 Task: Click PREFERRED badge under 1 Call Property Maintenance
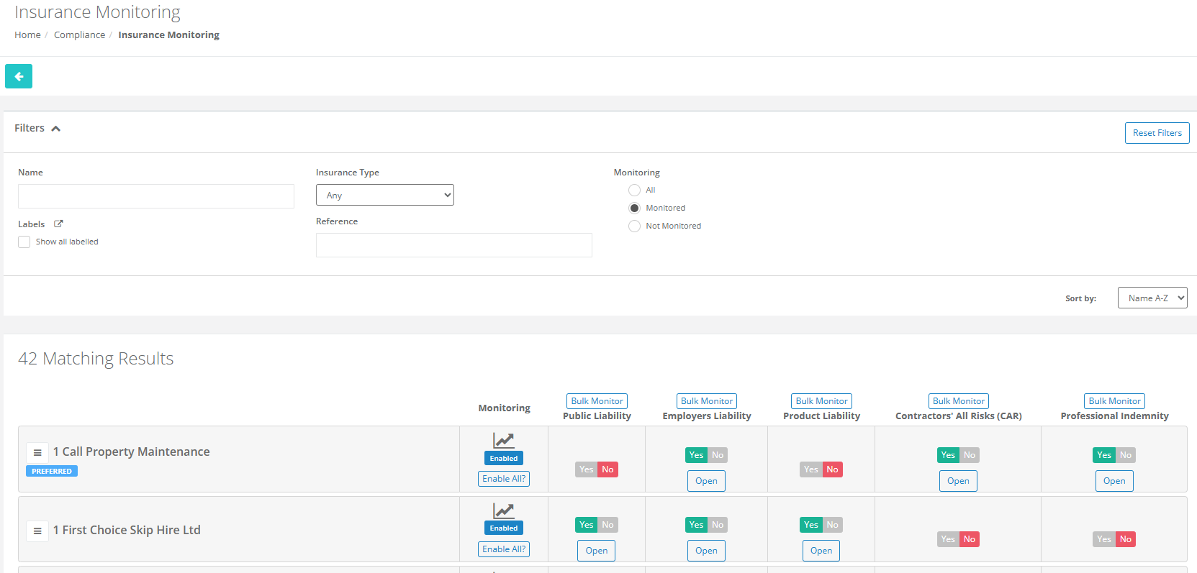click(x=52, y=472)
